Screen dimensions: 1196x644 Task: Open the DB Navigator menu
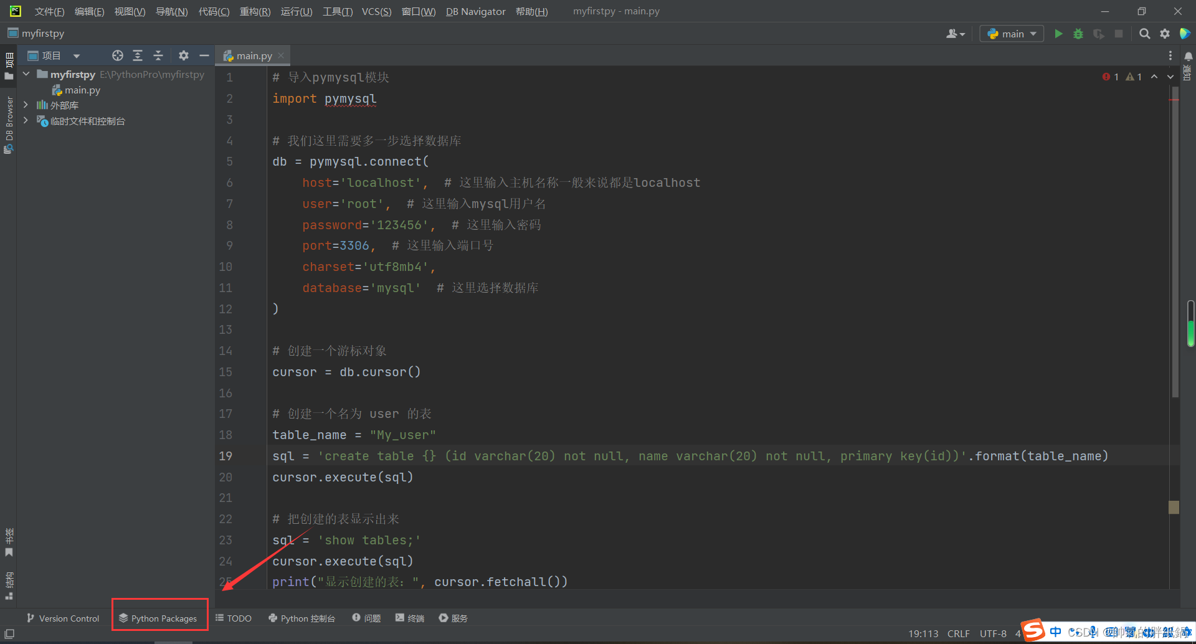coord(475,11)
